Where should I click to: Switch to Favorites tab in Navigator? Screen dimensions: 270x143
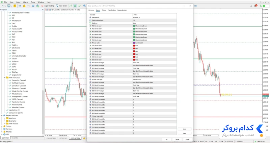pos(15,138)
